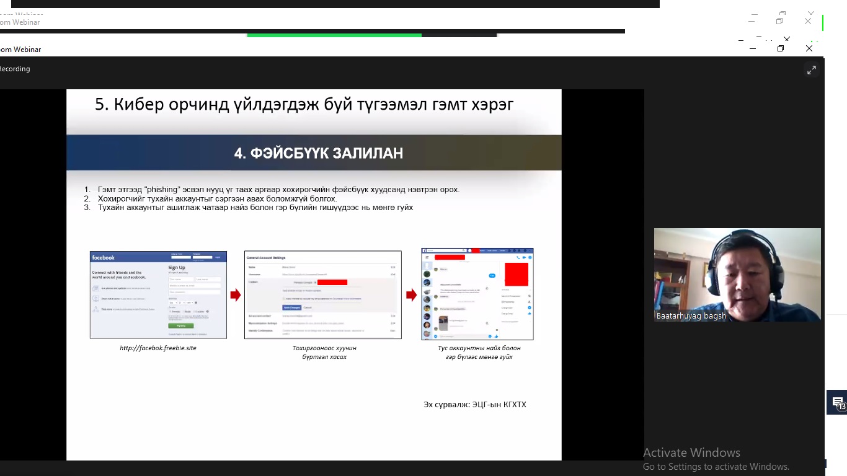
Task: Restore down the front Zoom Webinar window
Action: click(781, 48)
